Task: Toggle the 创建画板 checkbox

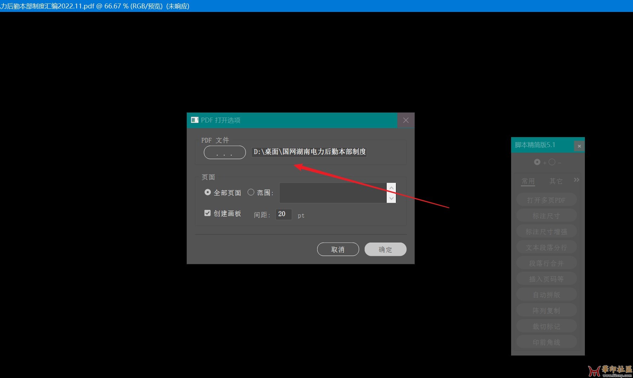Action: pyautogui.click(x=208, y=213)
